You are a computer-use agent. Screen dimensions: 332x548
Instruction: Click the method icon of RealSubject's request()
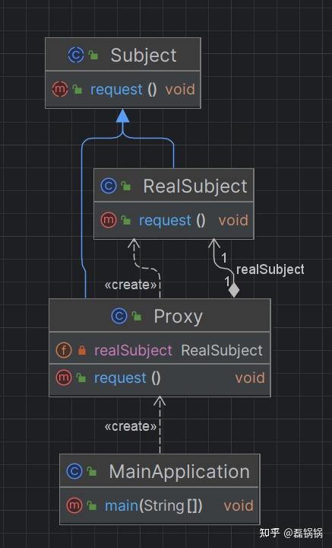point(109,220)
